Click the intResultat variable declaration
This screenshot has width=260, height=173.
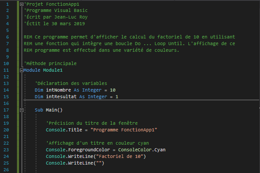pos(61,97)
